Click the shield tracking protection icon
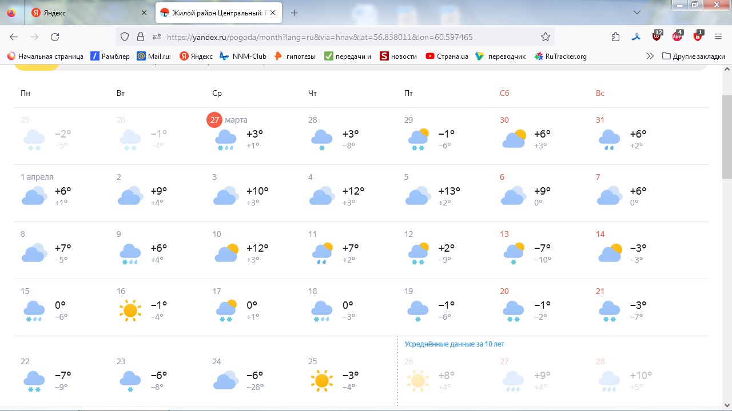This screenshot has width=732, height=411. point(124,37)
